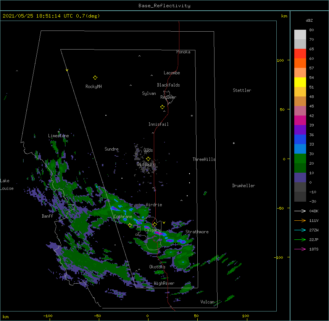Click the Limestone label

[58, 136]
